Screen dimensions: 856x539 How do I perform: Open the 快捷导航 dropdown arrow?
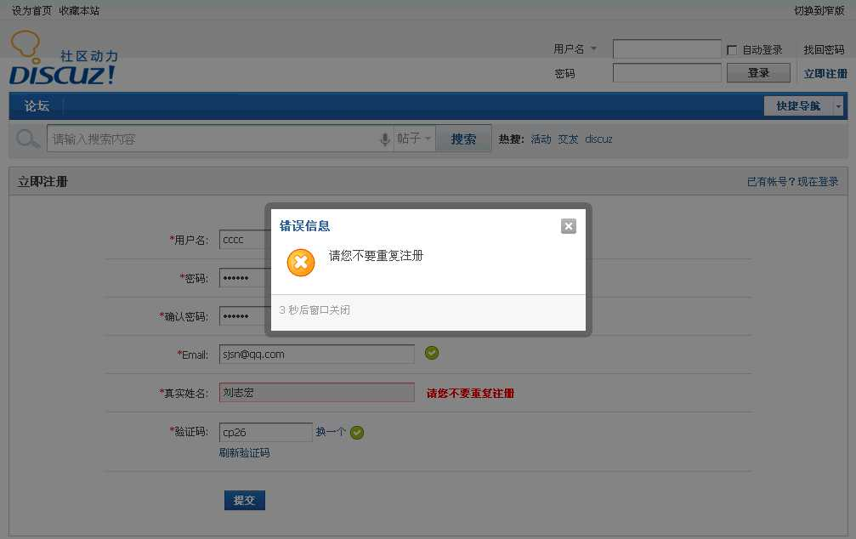coord(838,106)
